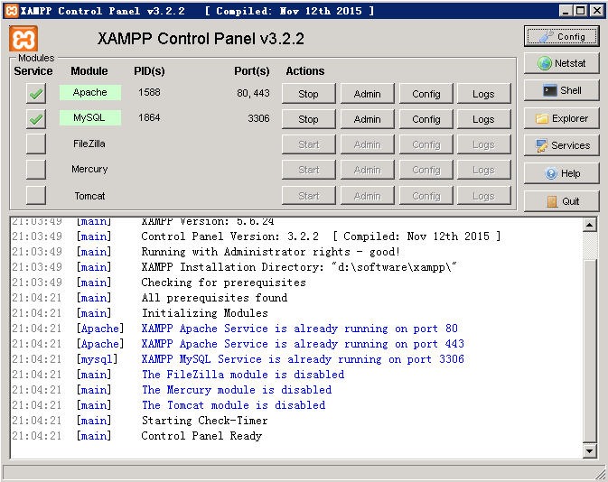Click Tomcat Config button
The image size is (608, 482).
(x=426, y=196)
